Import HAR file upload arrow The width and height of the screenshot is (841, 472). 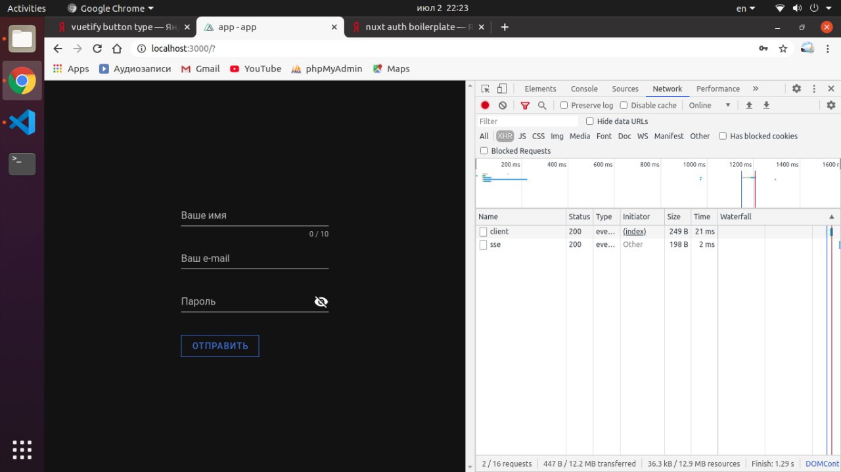748,105
